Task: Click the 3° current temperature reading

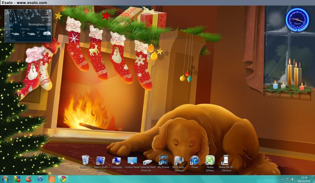Action: click(48, 12)
